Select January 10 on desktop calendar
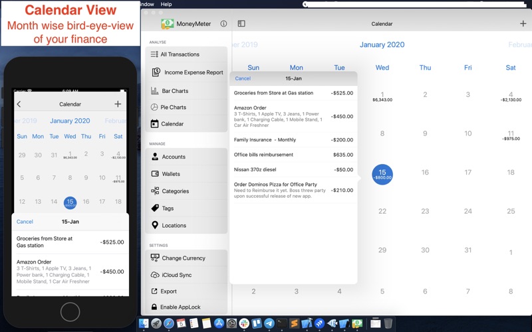 tap(468, 133)
